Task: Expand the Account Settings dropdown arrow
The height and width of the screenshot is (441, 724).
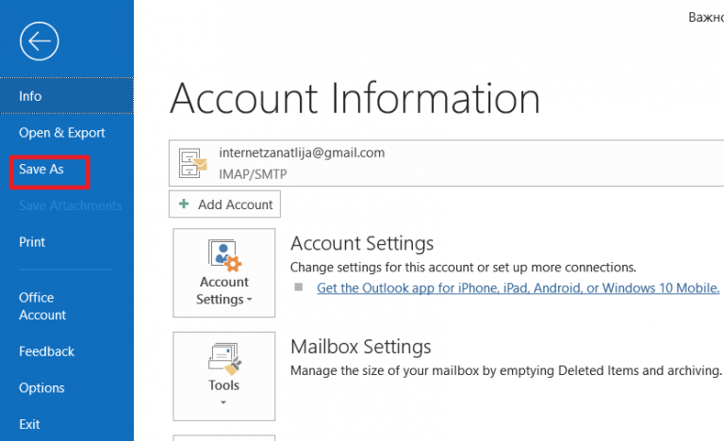Action: (249, 300)
